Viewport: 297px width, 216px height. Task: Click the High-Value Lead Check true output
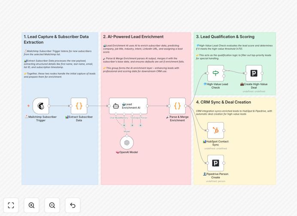[x=224, y=71]
